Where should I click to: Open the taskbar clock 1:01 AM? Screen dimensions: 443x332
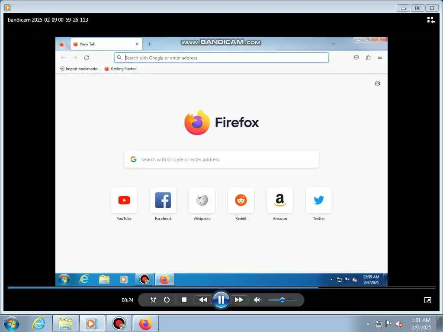coord(421,323)
